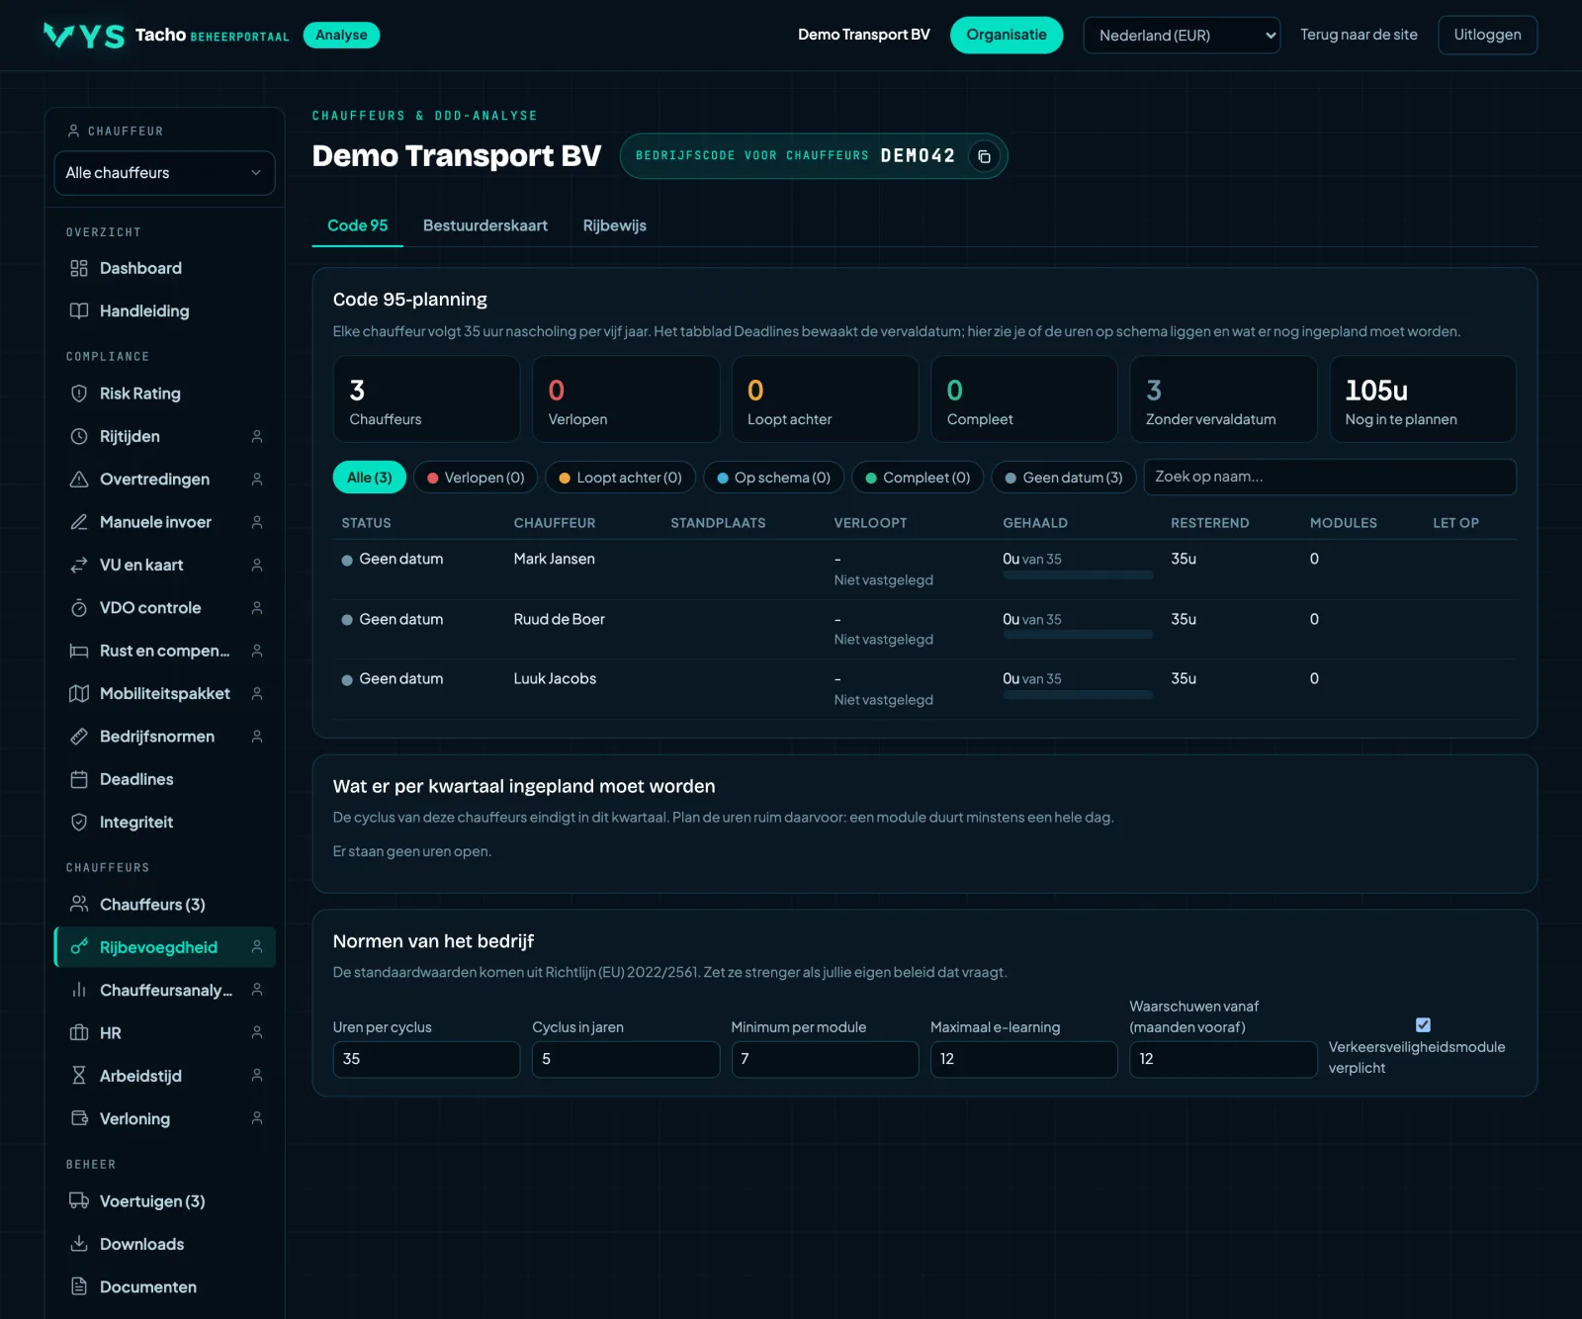Open Downloads arrow icon
Viewport: 1582px width, 1319px height.
click(x=79, y=1244)
